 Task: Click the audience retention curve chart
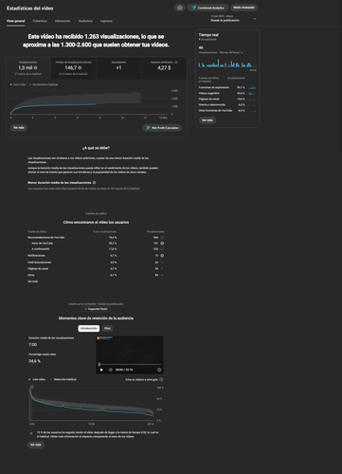pyautogui.click(x=92, y=404)
